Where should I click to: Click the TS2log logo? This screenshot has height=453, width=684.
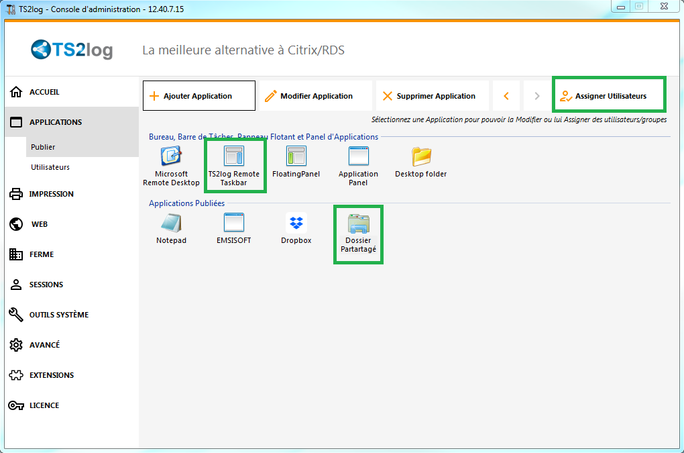72,50
